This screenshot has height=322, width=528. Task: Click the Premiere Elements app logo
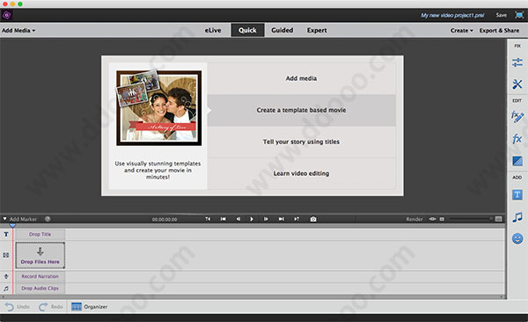pos(6,15)
